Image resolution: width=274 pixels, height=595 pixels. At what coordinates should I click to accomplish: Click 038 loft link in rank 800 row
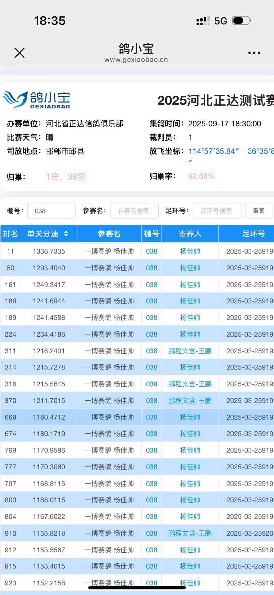[x=152, y=500]
